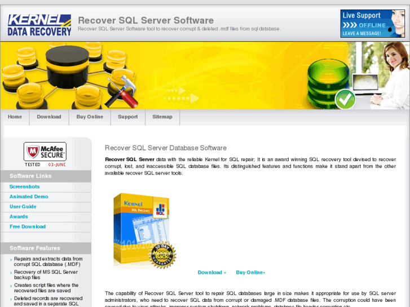Open the Free Download sidebar link
410x307 pixels.
(x=28, y=226)
